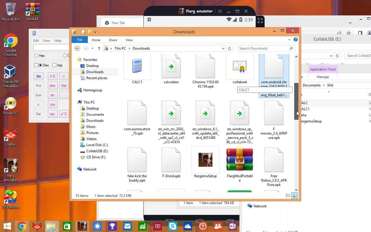Open CollabUSB address bar dropdown
371x232 pixels.
[x=331, y=56]
